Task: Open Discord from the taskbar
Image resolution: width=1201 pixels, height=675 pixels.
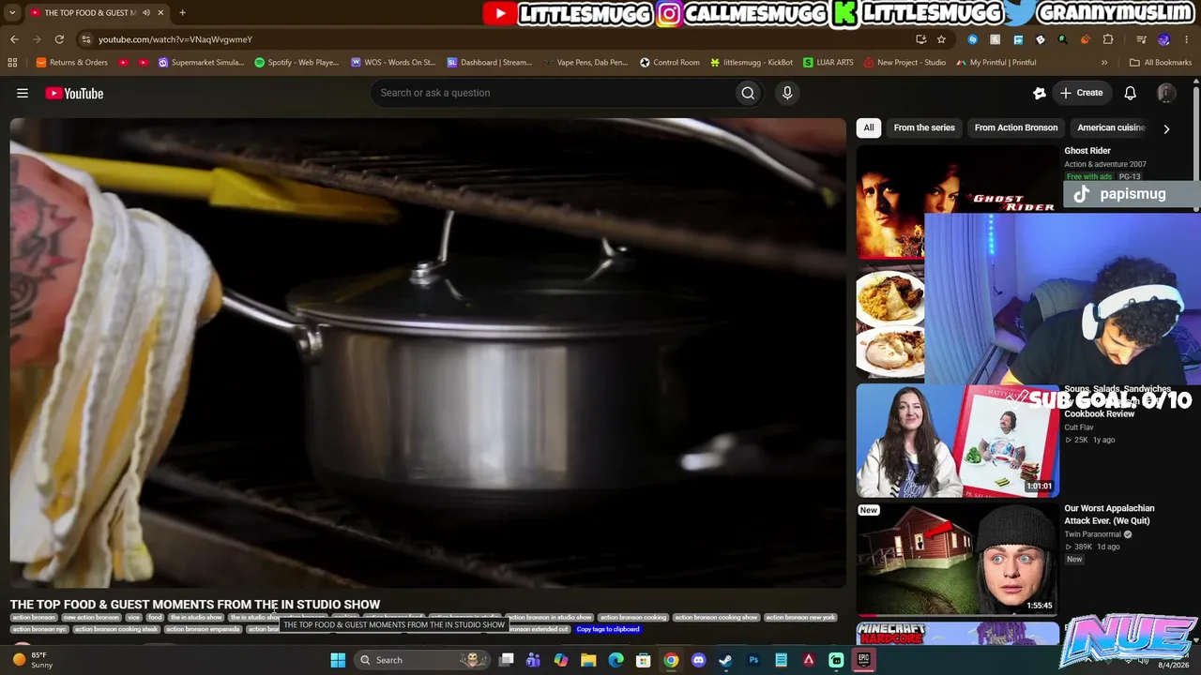Action: coord(698,660)
